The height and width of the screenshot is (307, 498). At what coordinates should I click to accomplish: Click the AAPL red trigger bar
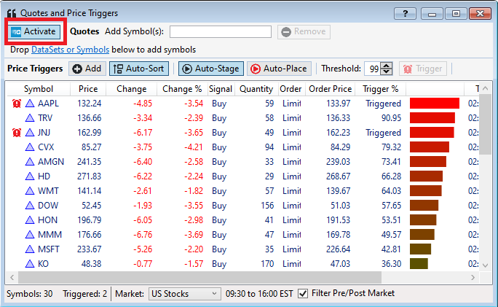coord(435,104)
